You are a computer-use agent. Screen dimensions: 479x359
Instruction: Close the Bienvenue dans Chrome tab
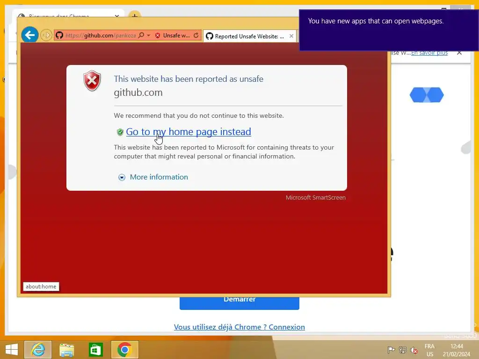tap(116, 16)
